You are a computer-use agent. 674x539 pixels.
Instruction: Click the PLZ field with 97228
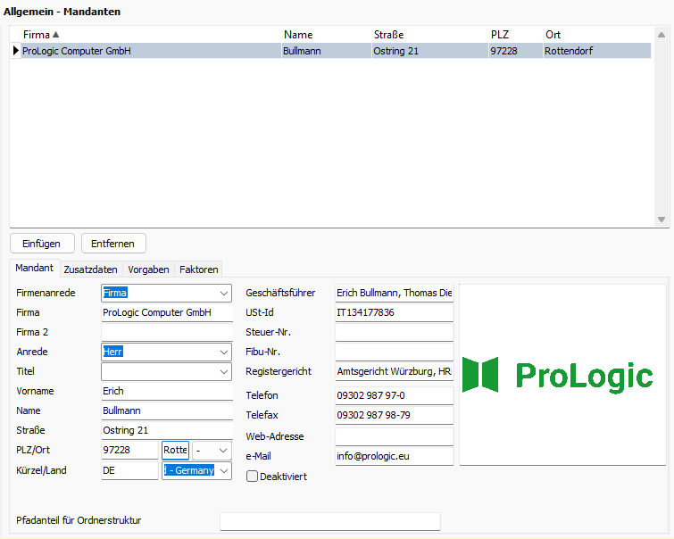pos(129,451)
